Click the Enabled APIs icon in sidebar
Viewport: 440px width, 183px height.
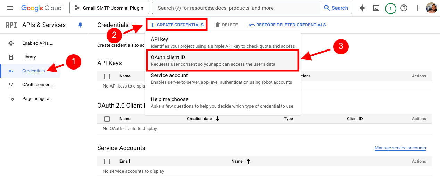[11, 43]
